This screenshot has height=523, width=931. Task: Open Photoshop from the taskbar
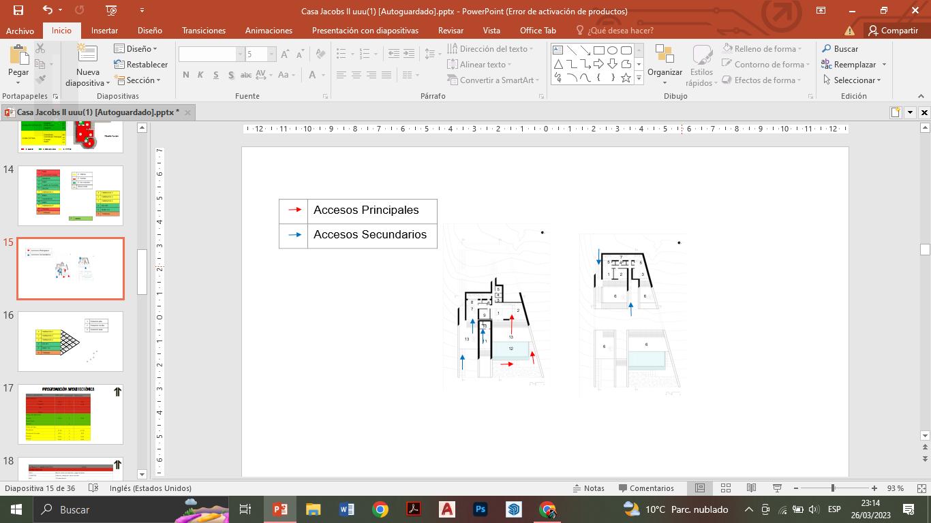point(480,509)
